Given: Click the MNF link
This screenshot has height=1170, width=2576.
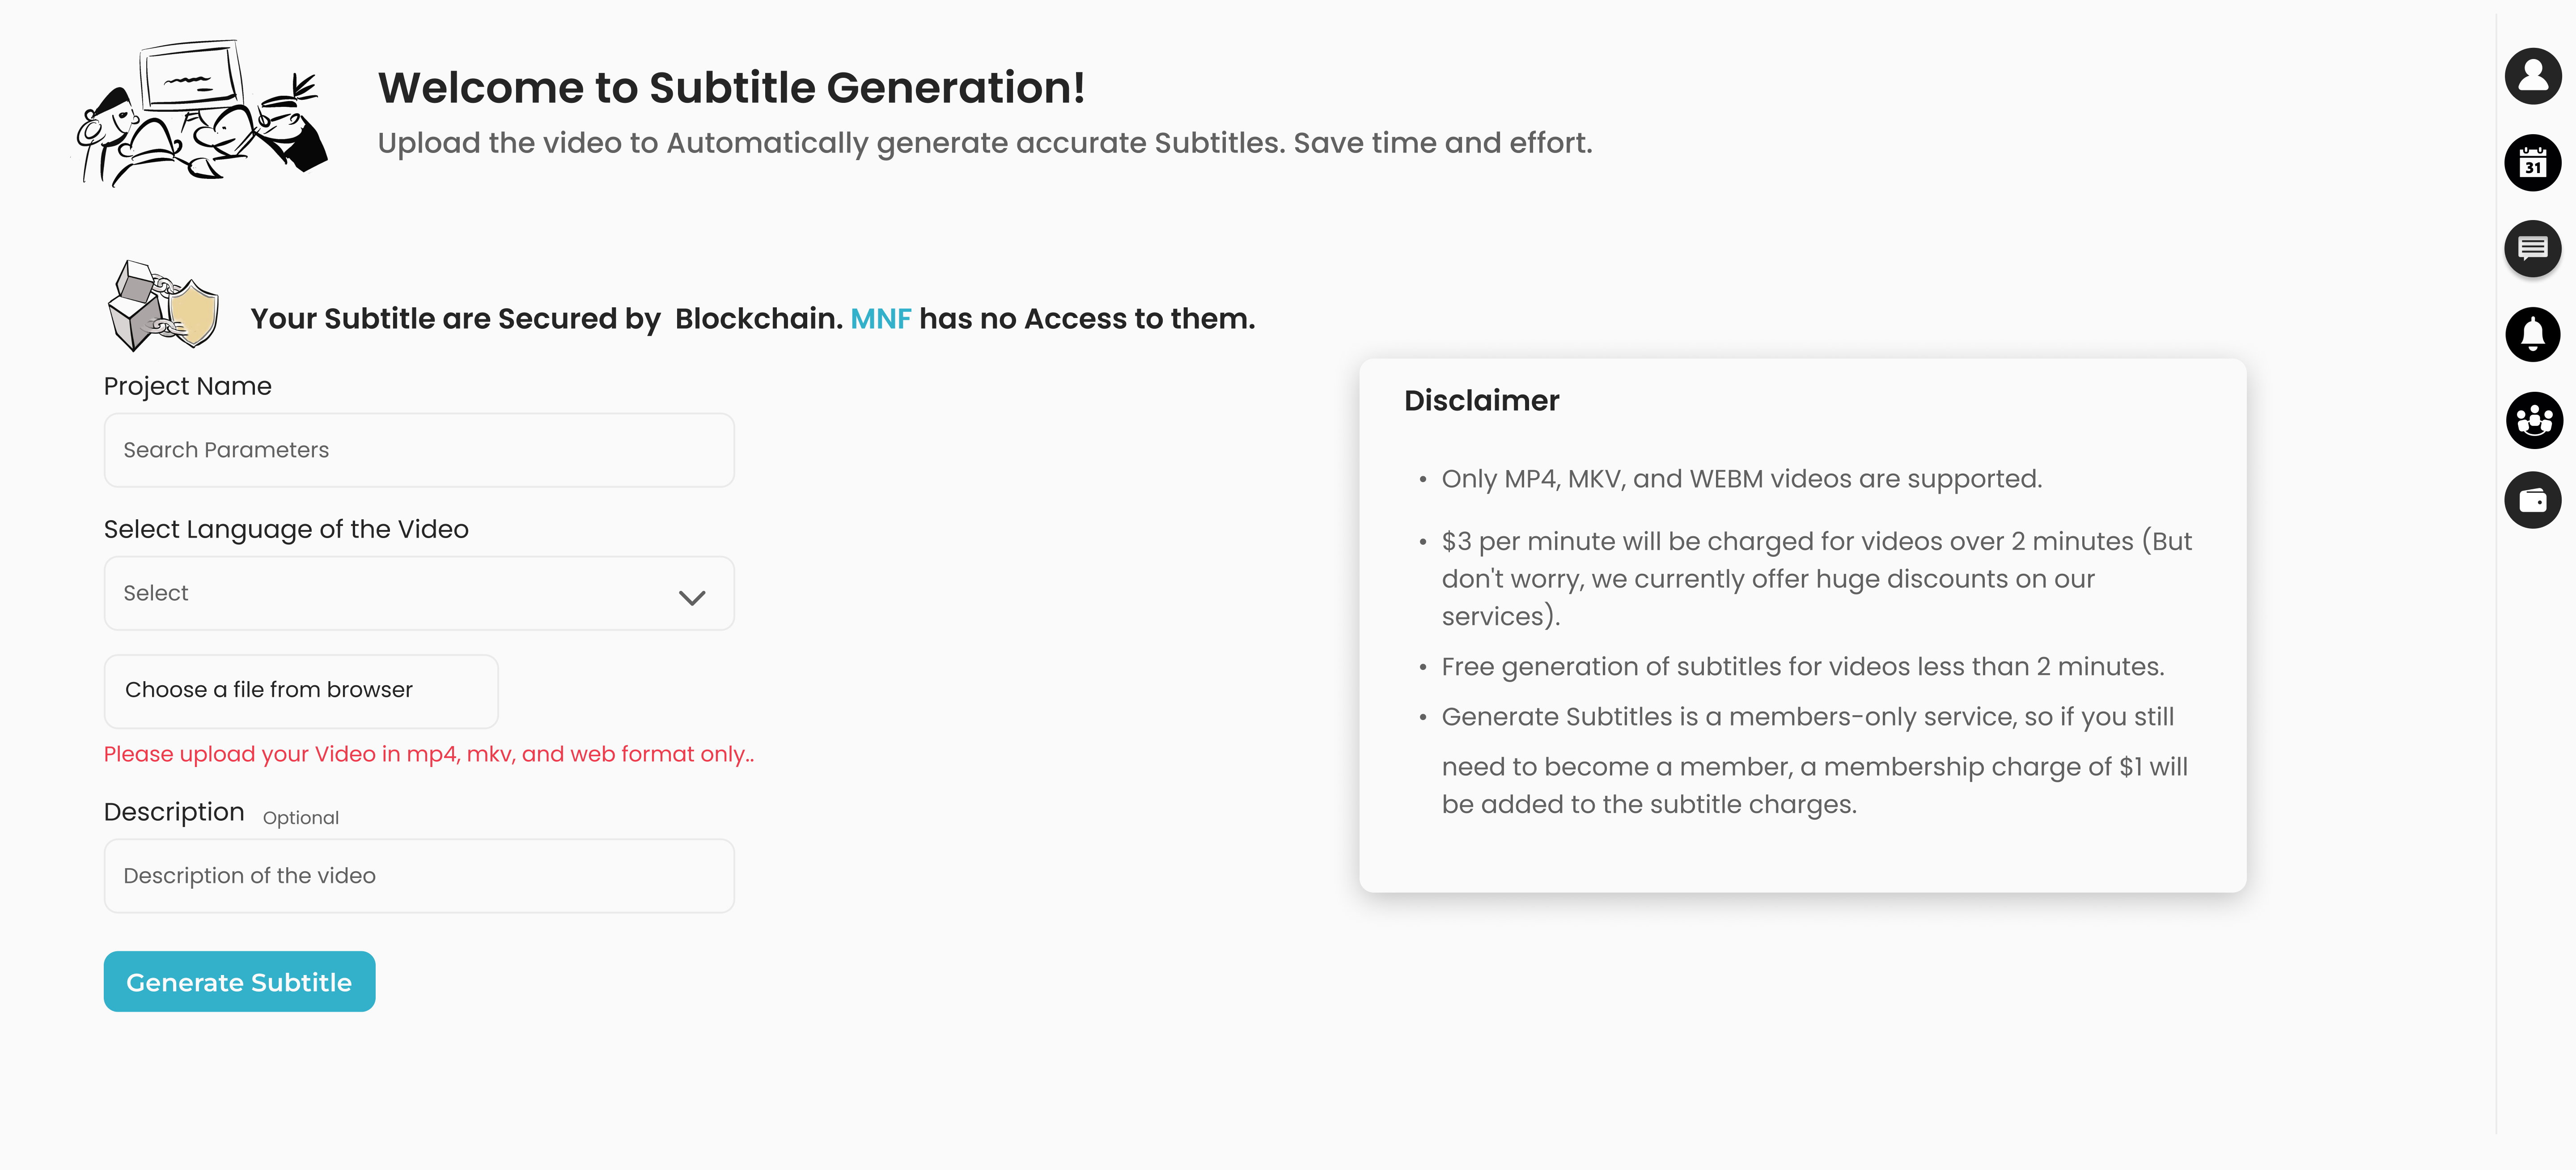Looking at the screenshot, I should (x=880, y=319).
